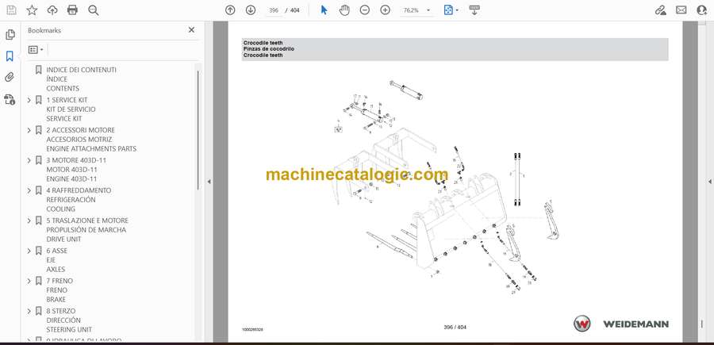Zoom out with the minus button

tap(365, 10)
